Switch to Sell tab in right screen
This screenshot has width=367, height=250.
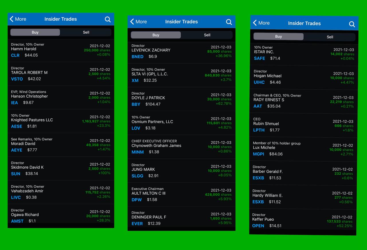[330, 37]
